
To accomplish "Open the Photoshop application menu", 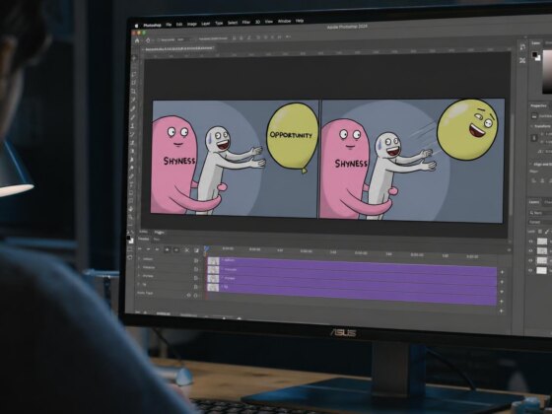I will coord(152,26).
